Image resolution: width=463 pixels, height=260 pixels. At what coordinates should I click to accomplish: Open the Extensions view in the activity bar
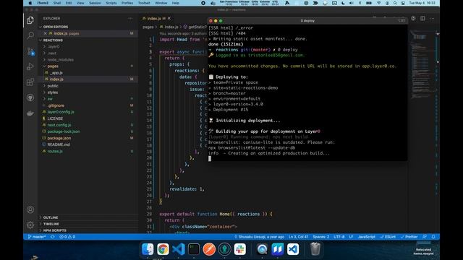pyautogui.click(x=30, y=82)
